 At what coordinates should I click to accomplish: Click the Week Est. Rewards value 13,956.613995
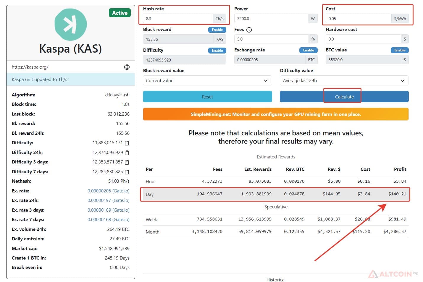(x=255, y=219)
